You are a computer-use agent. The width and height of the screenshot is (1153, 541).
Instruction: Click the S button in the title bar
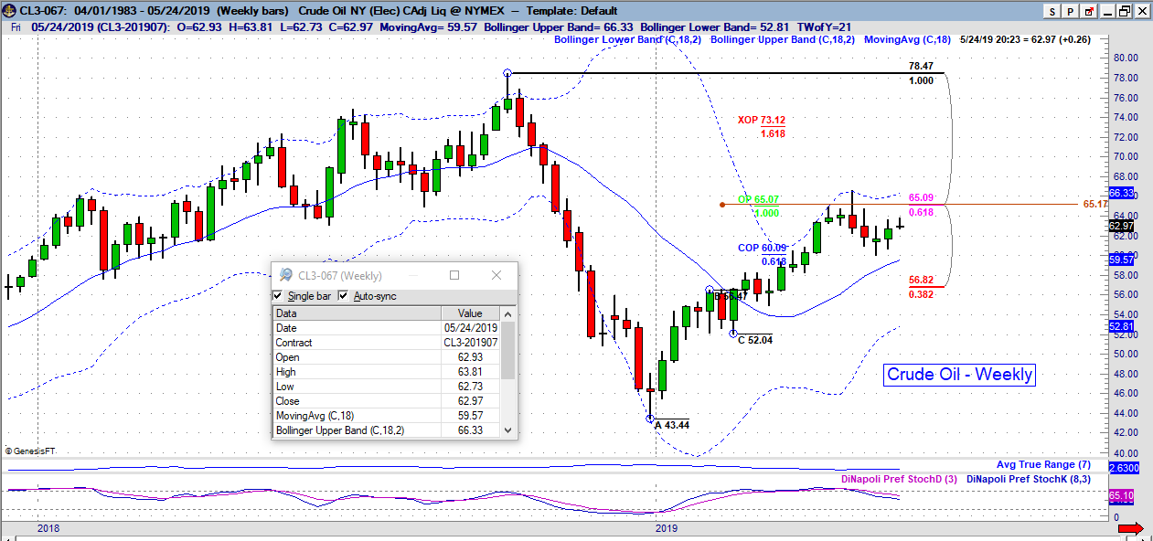[1052, 11]
